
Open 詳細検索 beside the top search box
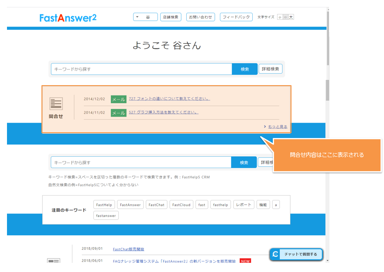pyautogui.click(x=271, y=69)
